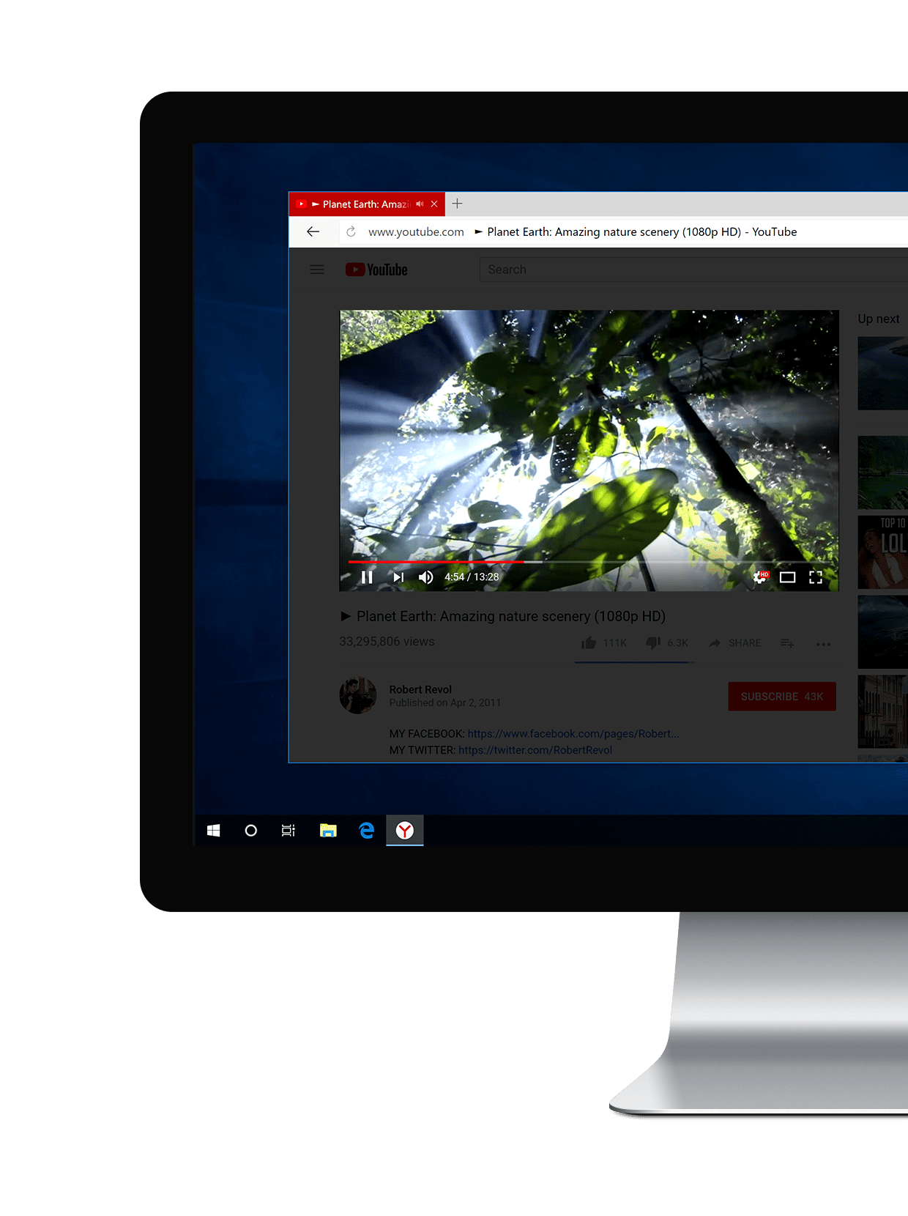Open Task View on taskbar
The image size is (908, 1216).
[289, 830]
